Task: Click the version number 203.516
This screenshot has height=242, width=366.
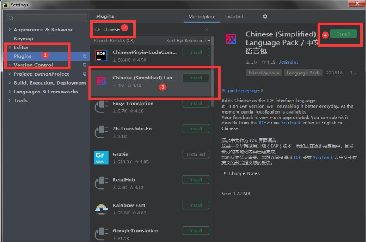Action: coord(334,73)
